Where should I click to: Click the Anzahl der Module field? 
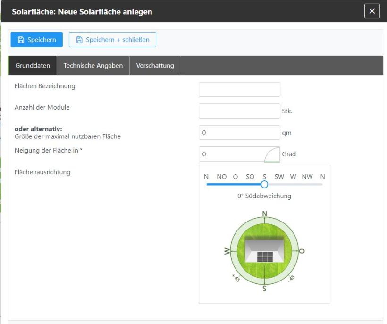coord(239,111)
